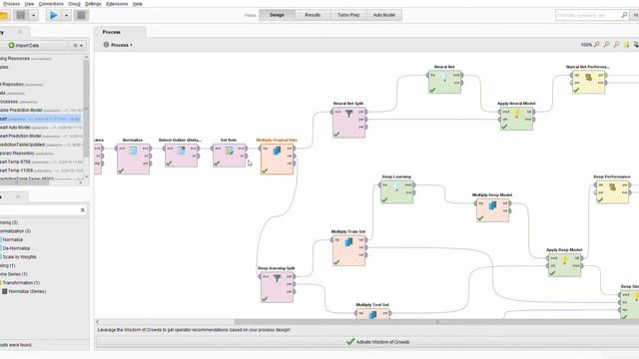The height and width of the screenshot is (359, 639).
Task: Open the Heart Prediction Model repository entry
Action: [41, 136]
